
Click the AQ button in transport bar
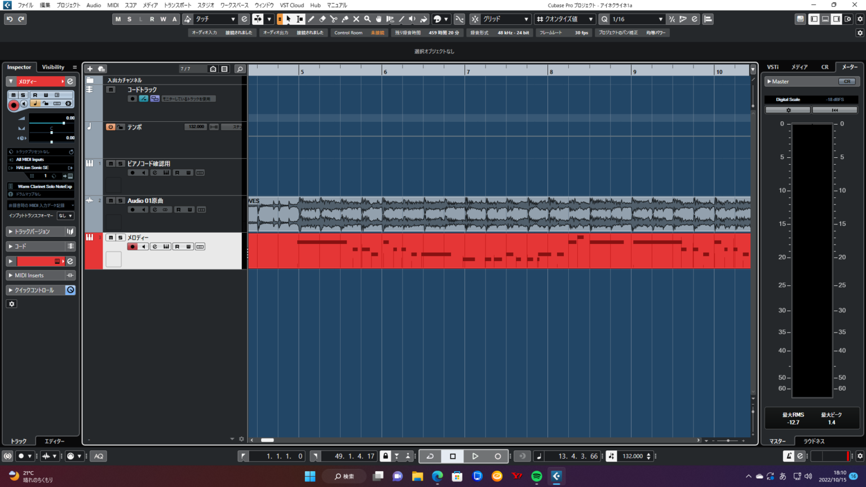99,456
